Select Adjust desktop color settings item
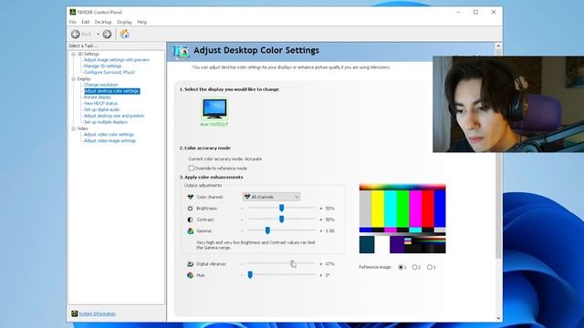 [x=111, y=91]
